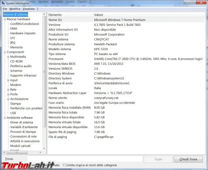Select the Nome SO row
The height and width of the screenshot is (170, 208).
click(126, 20)
